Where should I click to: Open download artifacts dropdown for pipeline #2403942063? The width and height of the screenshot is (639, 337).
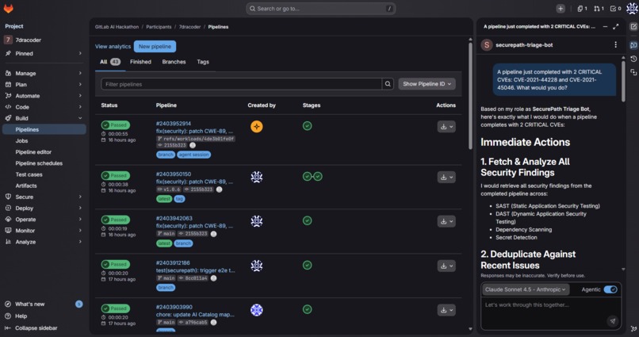(446, 221)
